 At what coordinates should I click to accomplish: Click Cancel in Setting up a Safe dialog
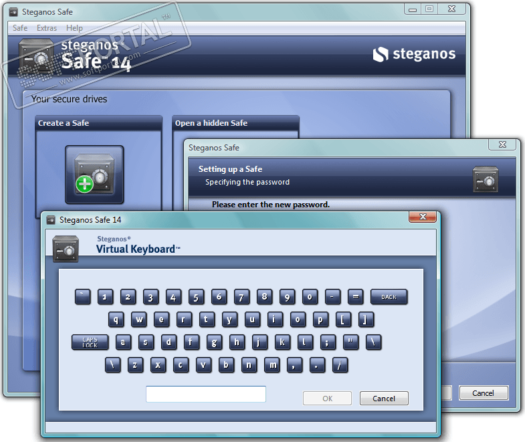click(x=484, y=393)
